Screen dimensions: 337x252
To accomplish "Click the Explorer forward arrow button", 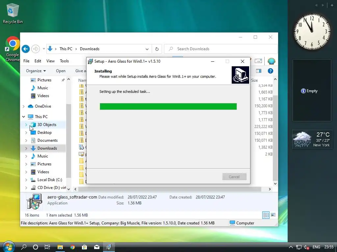I will (36, 49).
